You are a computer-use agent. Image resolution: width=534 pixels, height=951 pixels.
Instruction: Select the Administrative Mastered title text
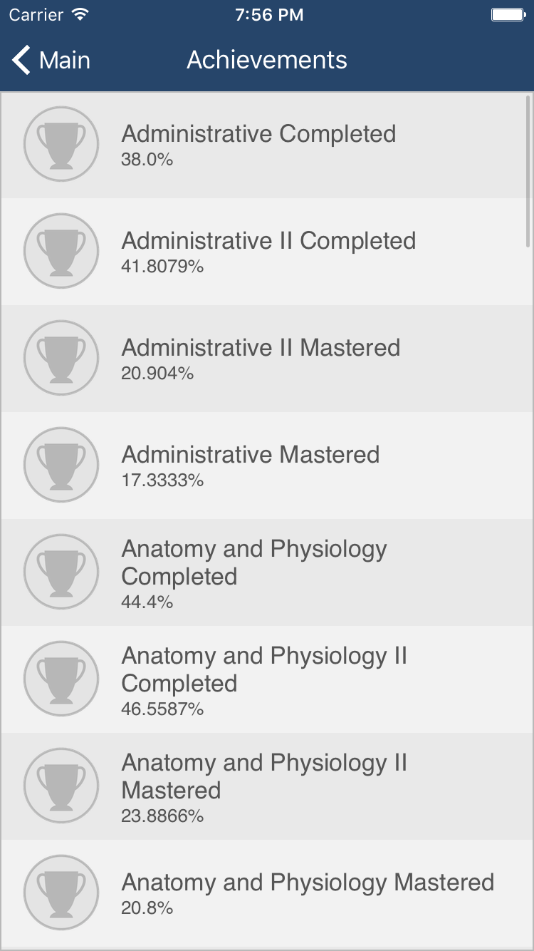pyautogui.click(x=251, y=455)
